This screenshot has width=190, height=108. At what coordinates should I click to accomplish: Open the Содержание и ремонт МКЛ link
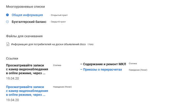click(x=103, y=64)
